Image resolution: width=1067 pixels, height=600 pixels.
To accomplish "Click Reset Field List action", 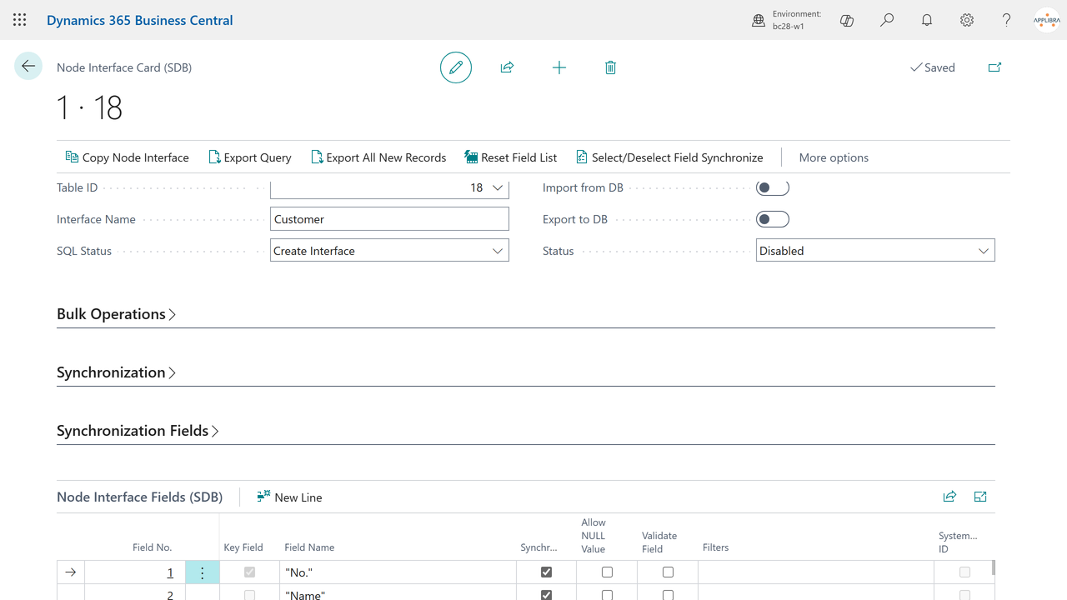I will click(x=511, y=157).
